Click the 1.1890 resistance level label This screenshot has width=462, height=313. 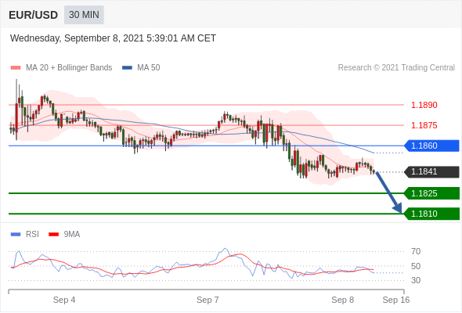point(424,105)
